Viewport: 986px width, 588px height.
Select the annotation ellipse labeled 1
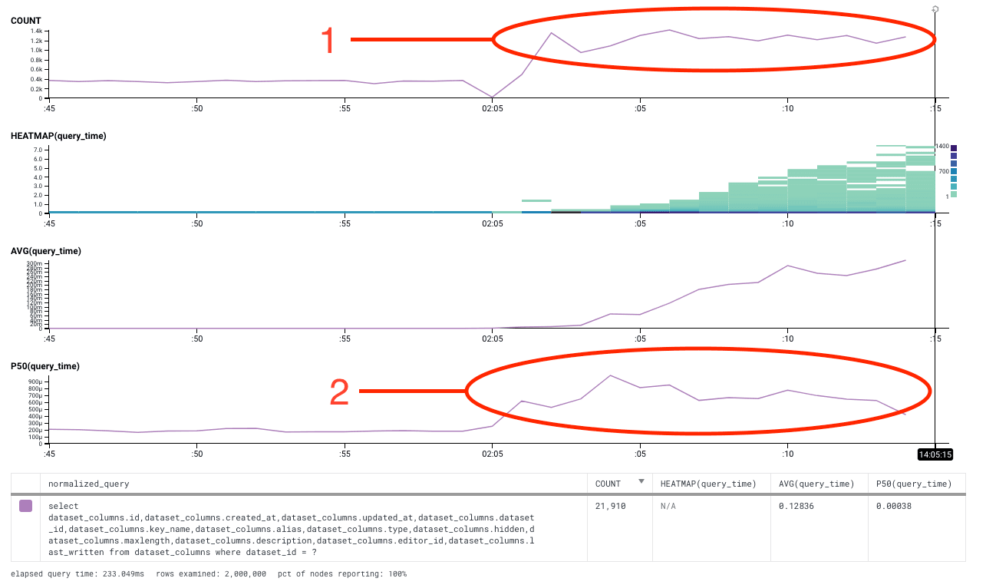coord(714,40)
